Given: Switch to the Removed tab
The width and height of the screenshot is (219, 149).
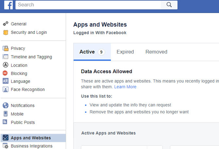Looking at the screenshot, I should [156, 52].
